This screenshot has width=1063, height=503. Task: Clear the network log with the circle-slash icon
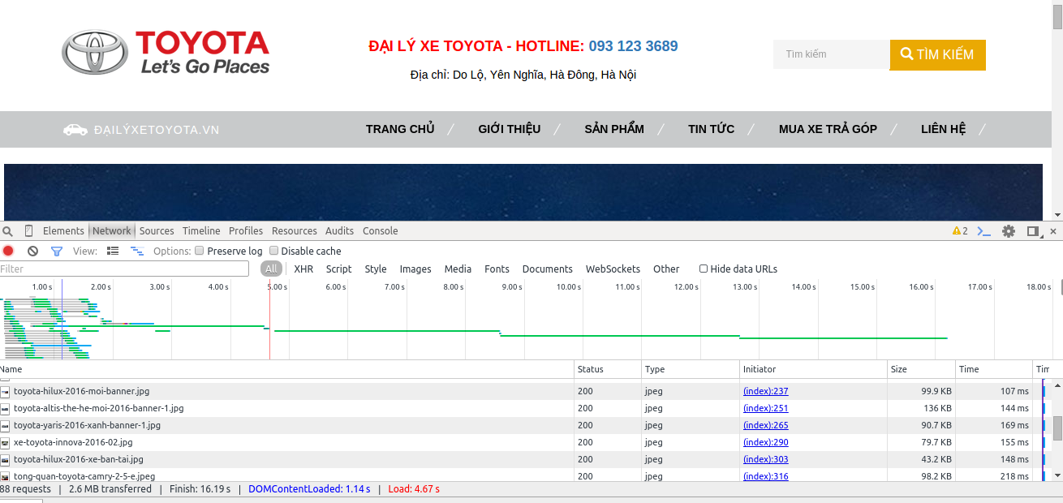(x=32, y=251)
